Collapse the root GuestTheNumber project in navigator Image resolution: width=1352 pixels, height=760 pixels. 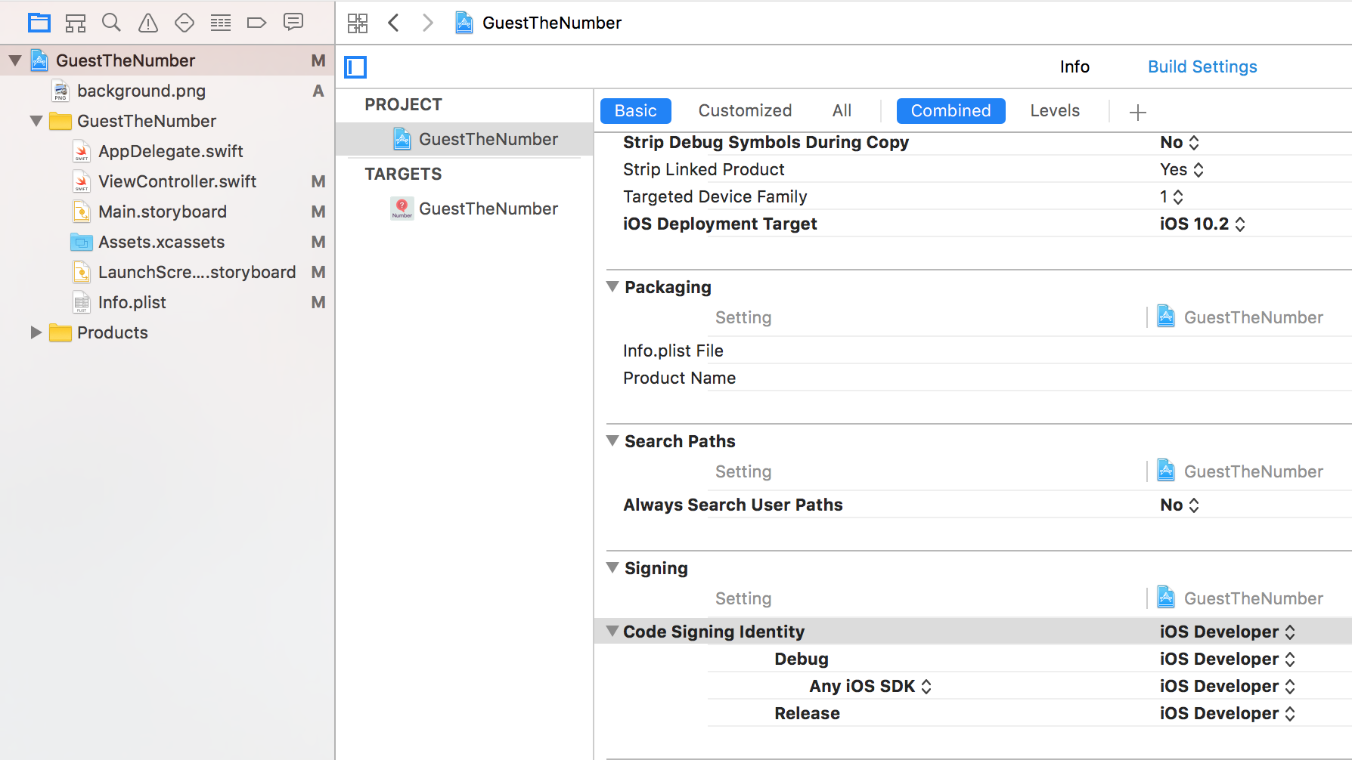(x=15, y=60)
